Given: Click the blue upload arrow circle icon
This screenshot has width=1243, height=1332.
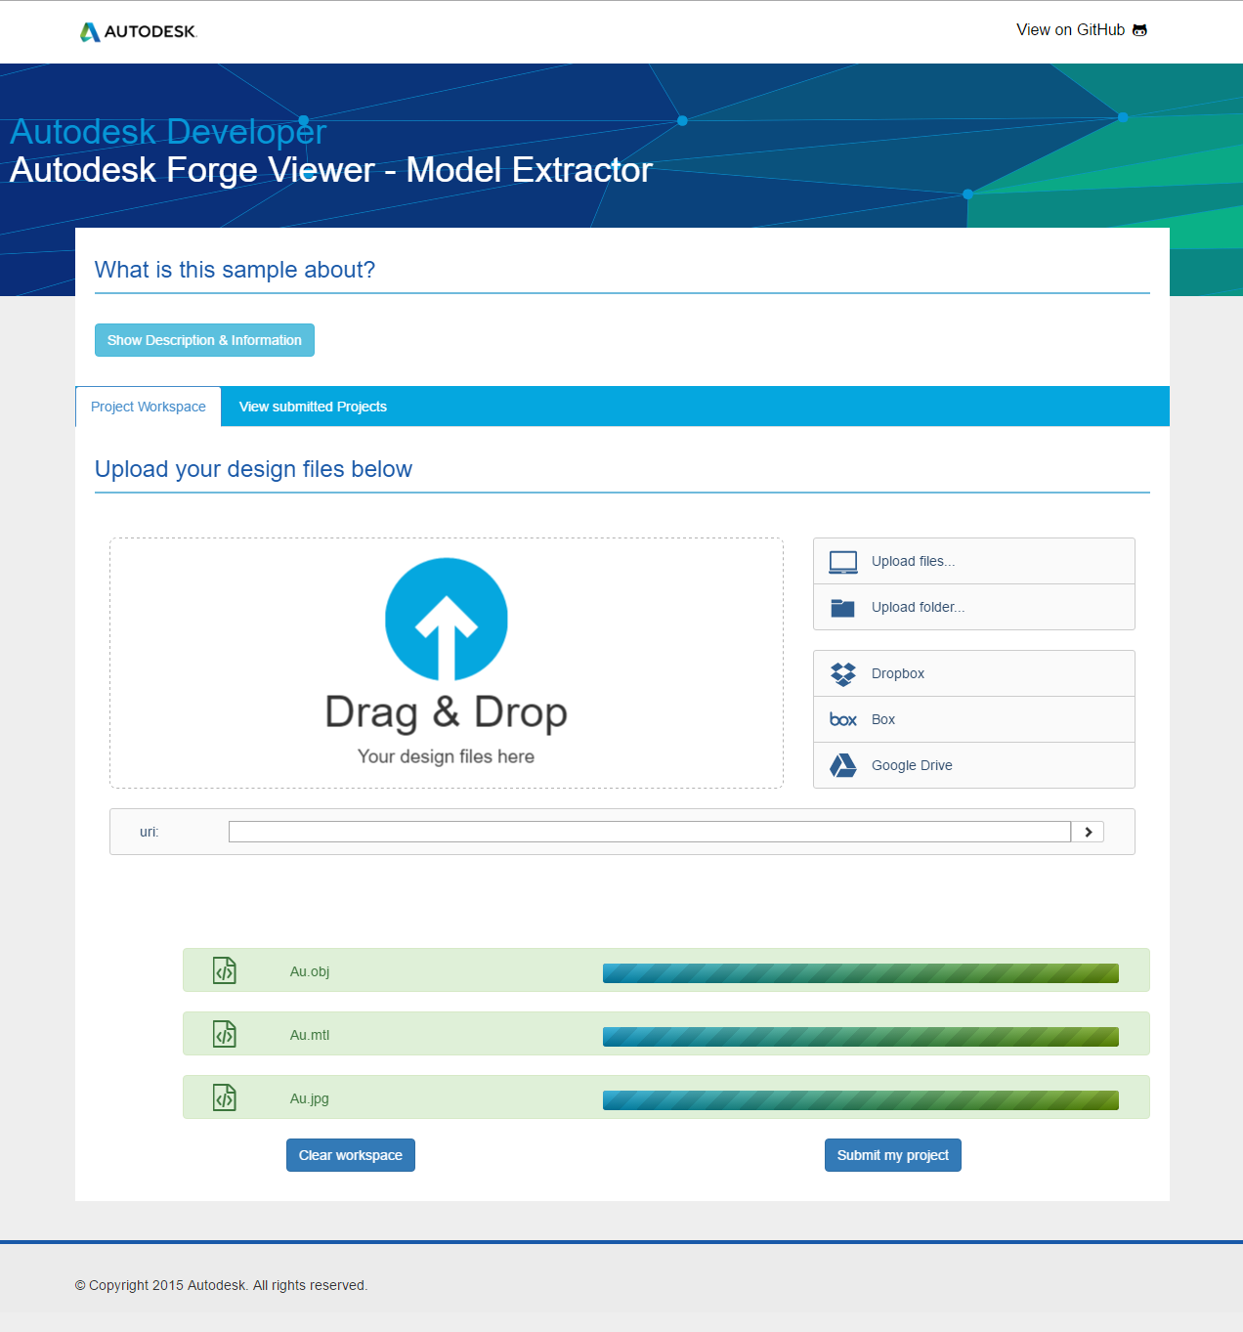Looking at the screenshot, I should coord(447,619).
